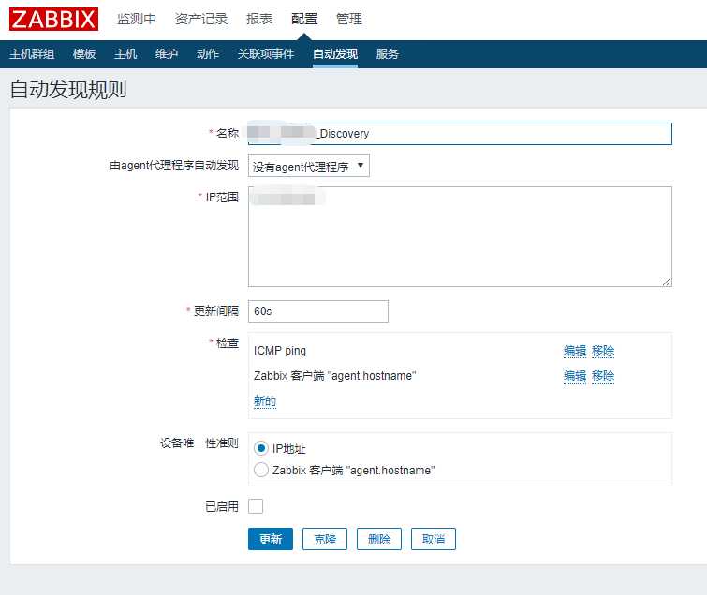Click the ICMP ping check text
The width and height of the screenshot is (707, 595).
pos(280,351)
